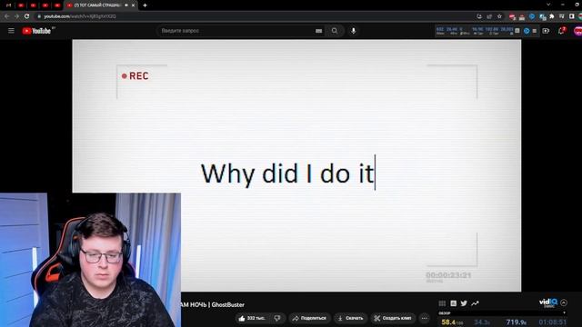The width and height of the screenshot is (582, 327).
Task: Open the browser extensions puzzle icon
Action: (x=552, y=16)
